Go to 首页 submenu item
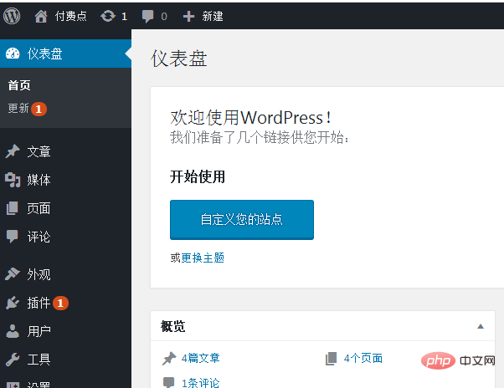 19,85
